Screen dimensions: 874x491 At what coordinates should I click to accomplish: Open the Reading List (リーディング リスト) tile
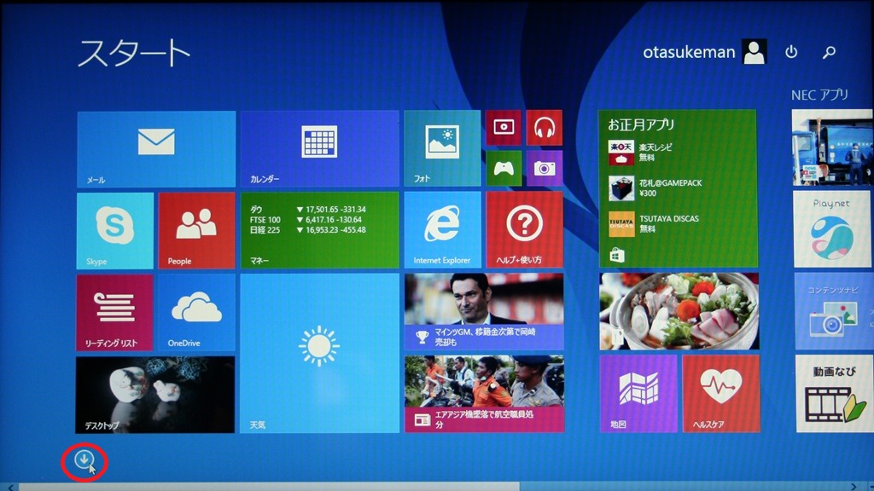(114, 312)
